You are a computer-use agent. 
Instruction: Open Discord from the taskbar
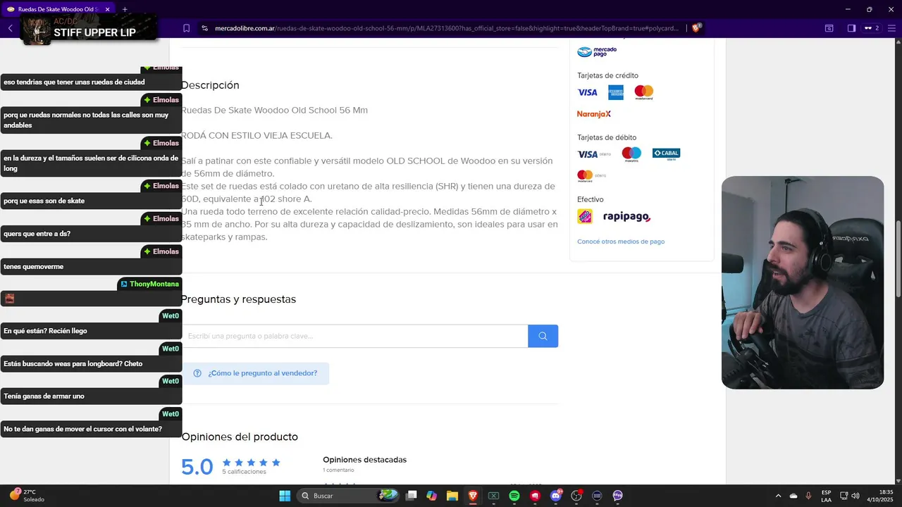(x=556, y=496)
